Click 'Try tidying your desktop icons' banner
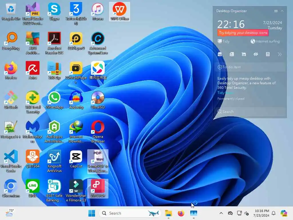 pos(243,33)
